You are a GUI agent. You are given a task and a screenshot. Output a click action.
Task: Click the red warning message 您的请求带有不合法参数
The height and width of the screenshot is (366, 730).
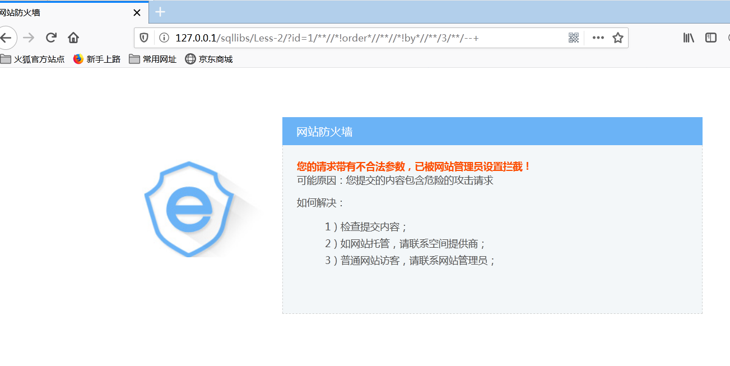[x=414, y=166]
